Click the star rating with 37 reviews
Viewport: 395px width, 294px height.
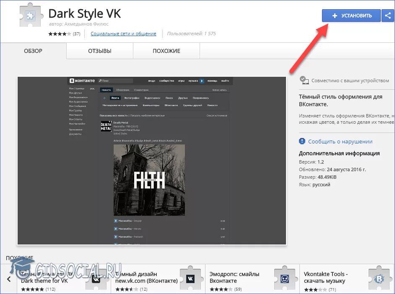click(64, 34)
